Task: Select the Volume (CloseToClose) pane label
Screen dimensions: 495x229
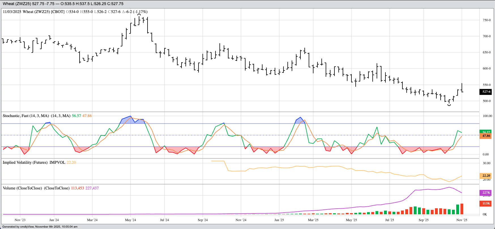Action: 22,188
